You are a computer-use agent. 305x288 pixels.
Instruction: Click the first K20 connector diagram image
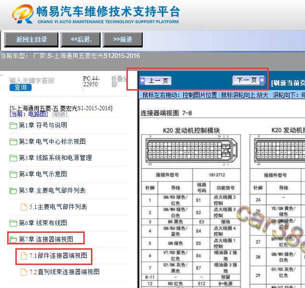point(192,151)
